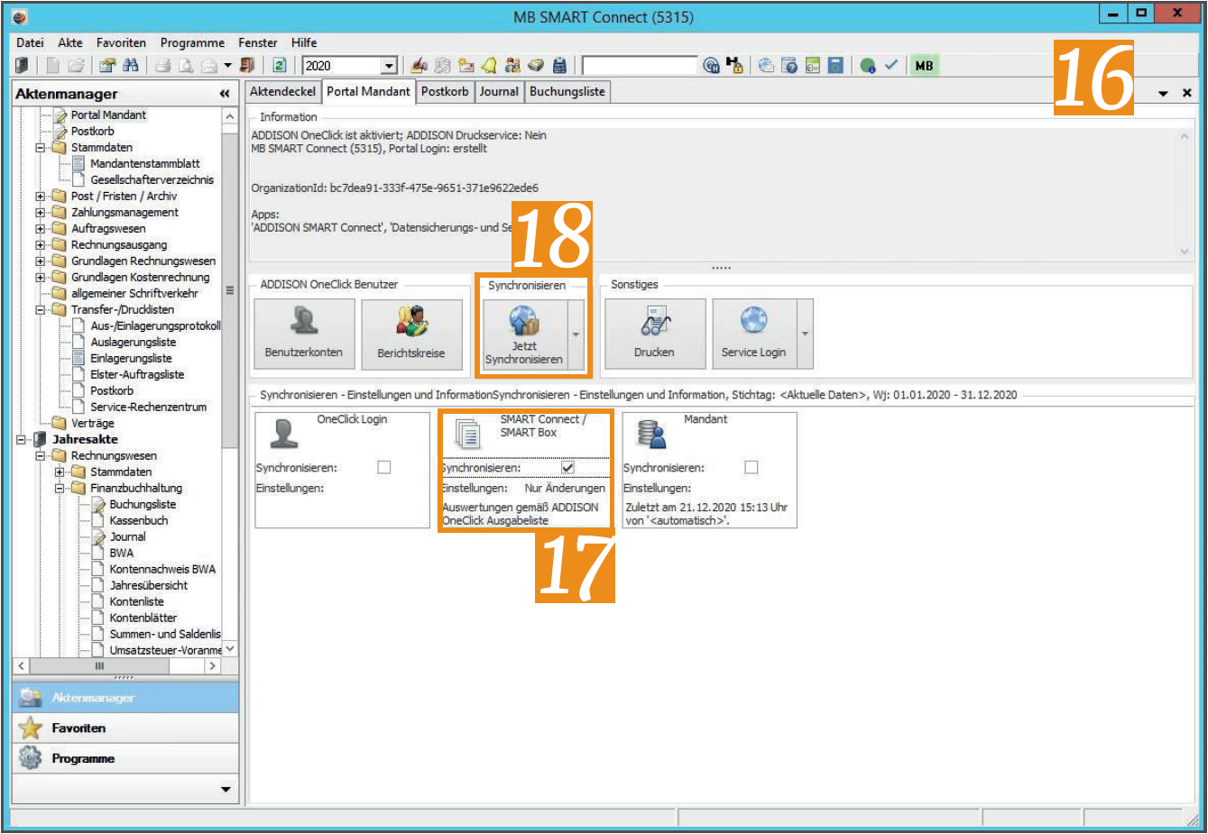1208x834 pixels.
Task: Click the Service Login button
Action: pyautogui.click(x=753, y=335)
